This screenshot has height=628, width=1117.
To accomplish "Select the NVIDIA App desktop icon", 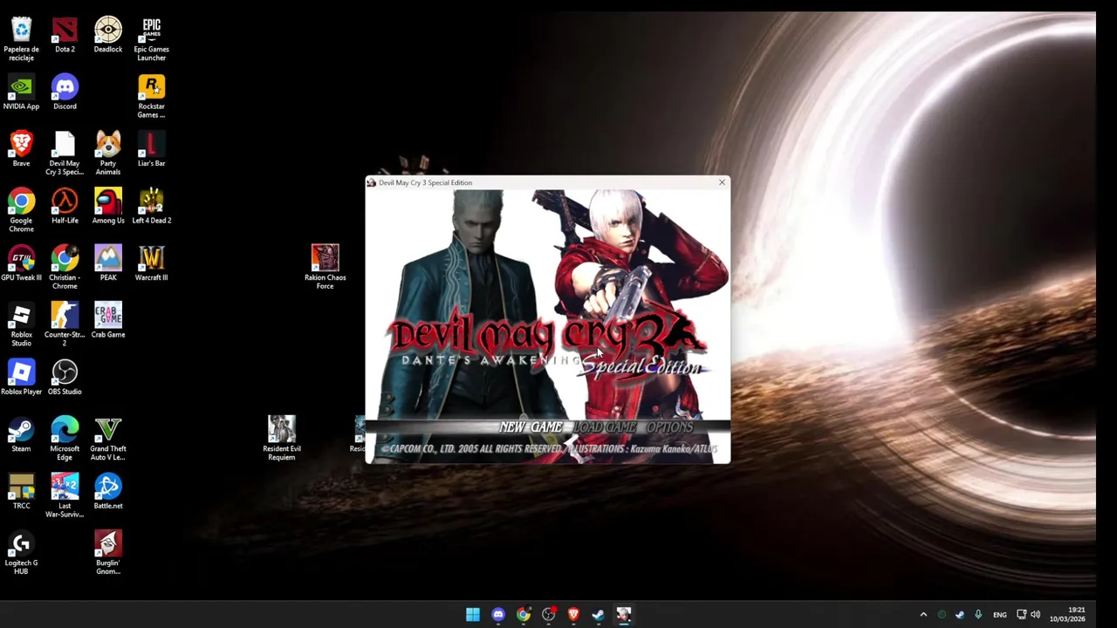I will tap(21, 92).
